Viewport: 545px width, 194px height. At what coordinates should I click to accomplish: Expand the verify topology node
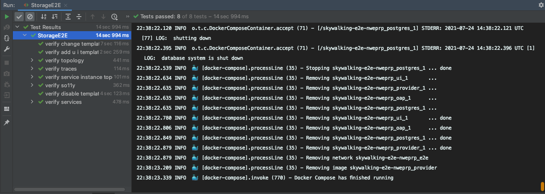tap(32, 60)
